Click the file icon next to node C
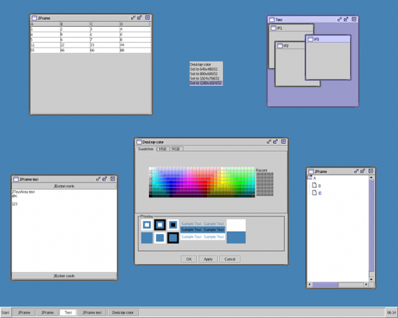 [314, 192]
